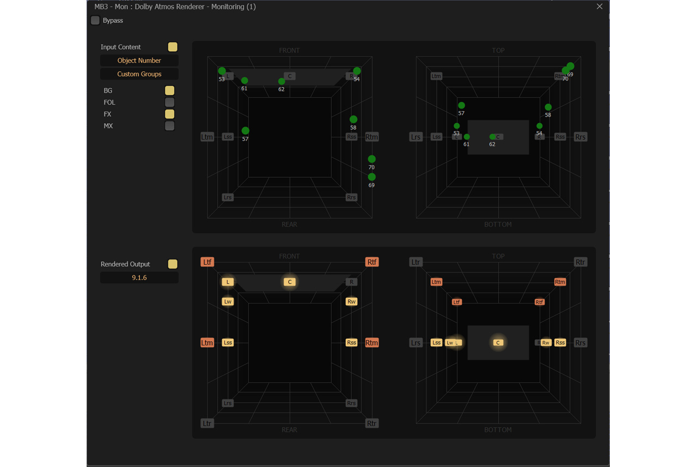Click the Lrs speaker in Input Content front view
Viewport: 697px width, 467px height.
pos(228,197)
